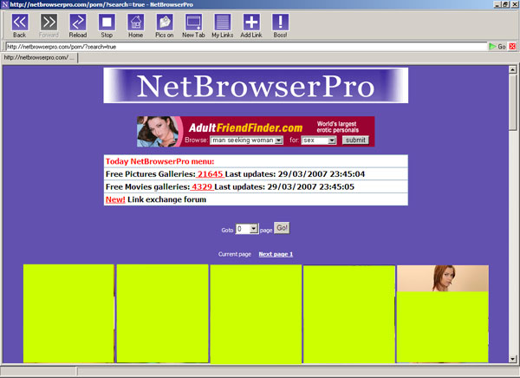520x378 pixels.
Task: Click 'Today NetBrowserPro menu:' heading text
Action: [159, 161]
